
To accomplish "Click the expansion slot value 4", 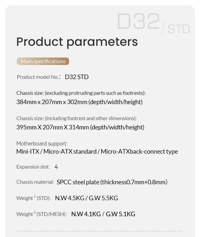I will 56,167.
